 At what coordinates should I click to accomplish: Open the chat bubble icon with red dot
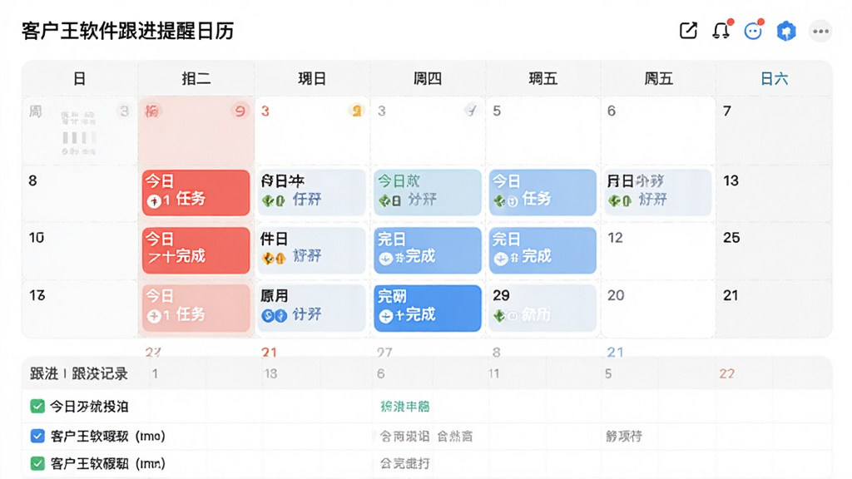click(x=753, y=31)
